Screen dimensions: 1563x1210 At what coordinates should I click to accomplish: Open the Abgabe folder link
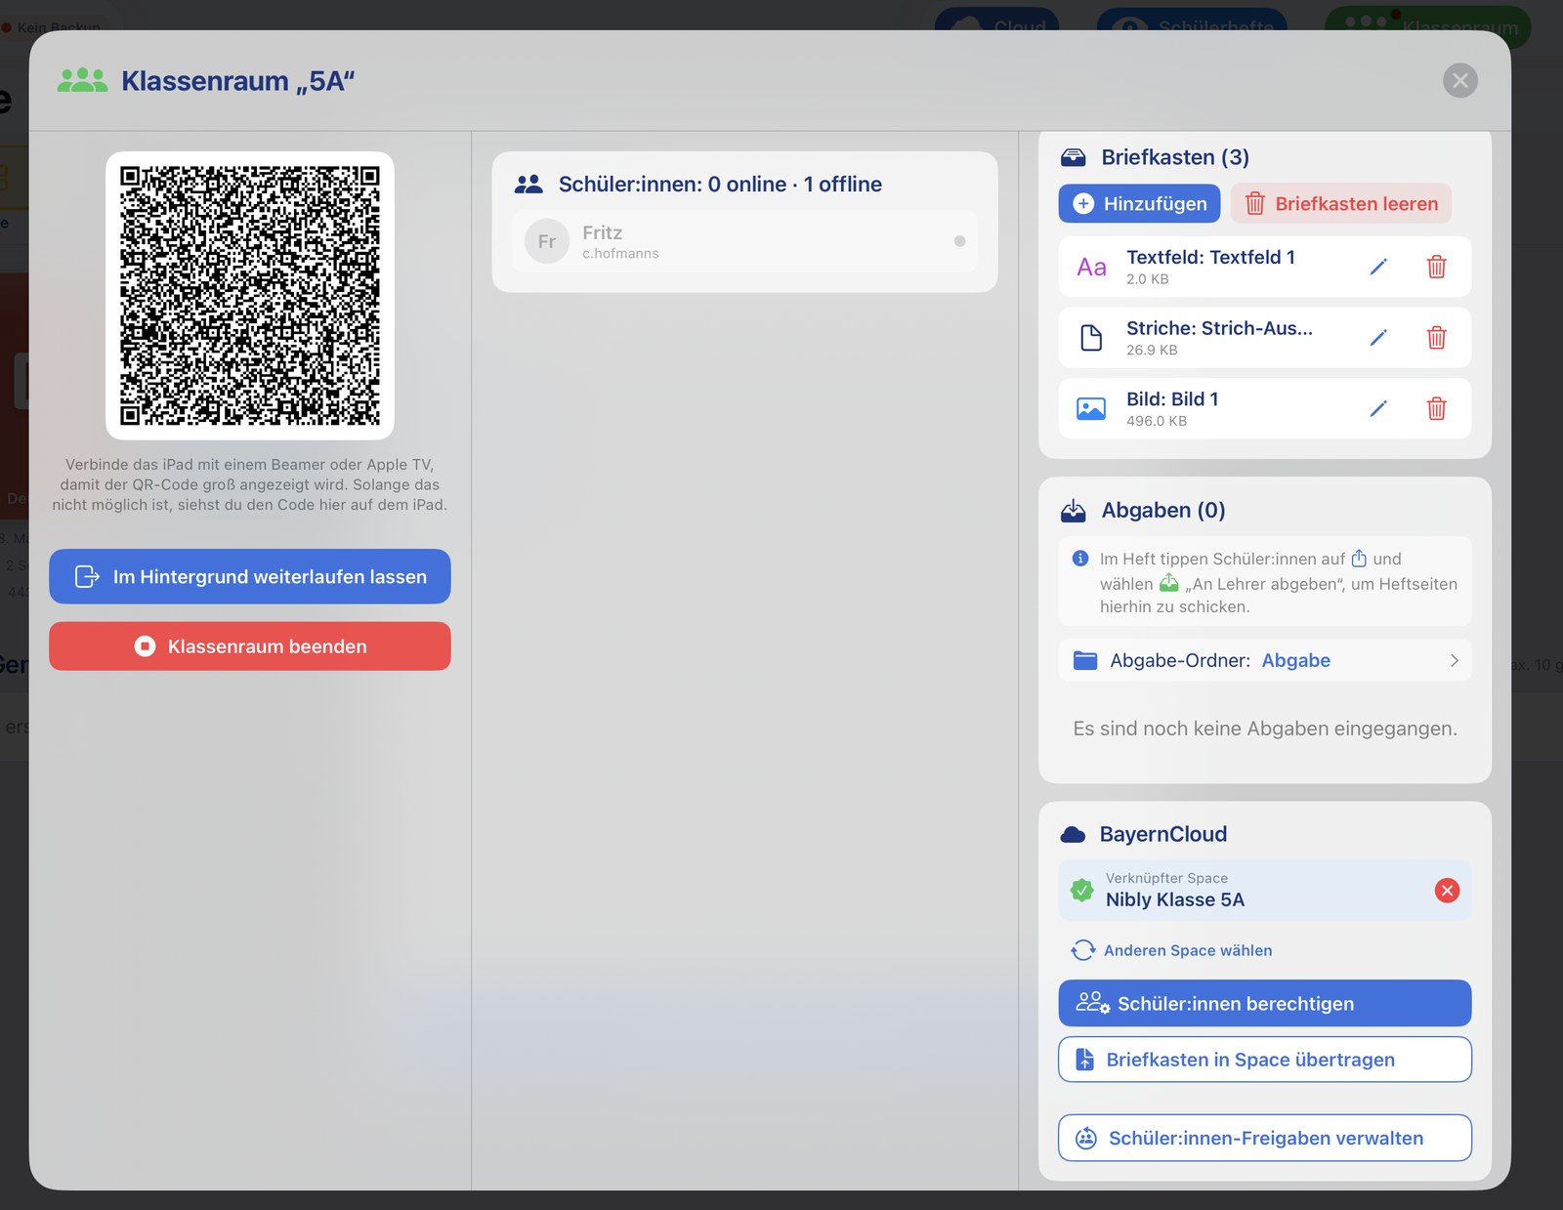tap(1295, 660)
